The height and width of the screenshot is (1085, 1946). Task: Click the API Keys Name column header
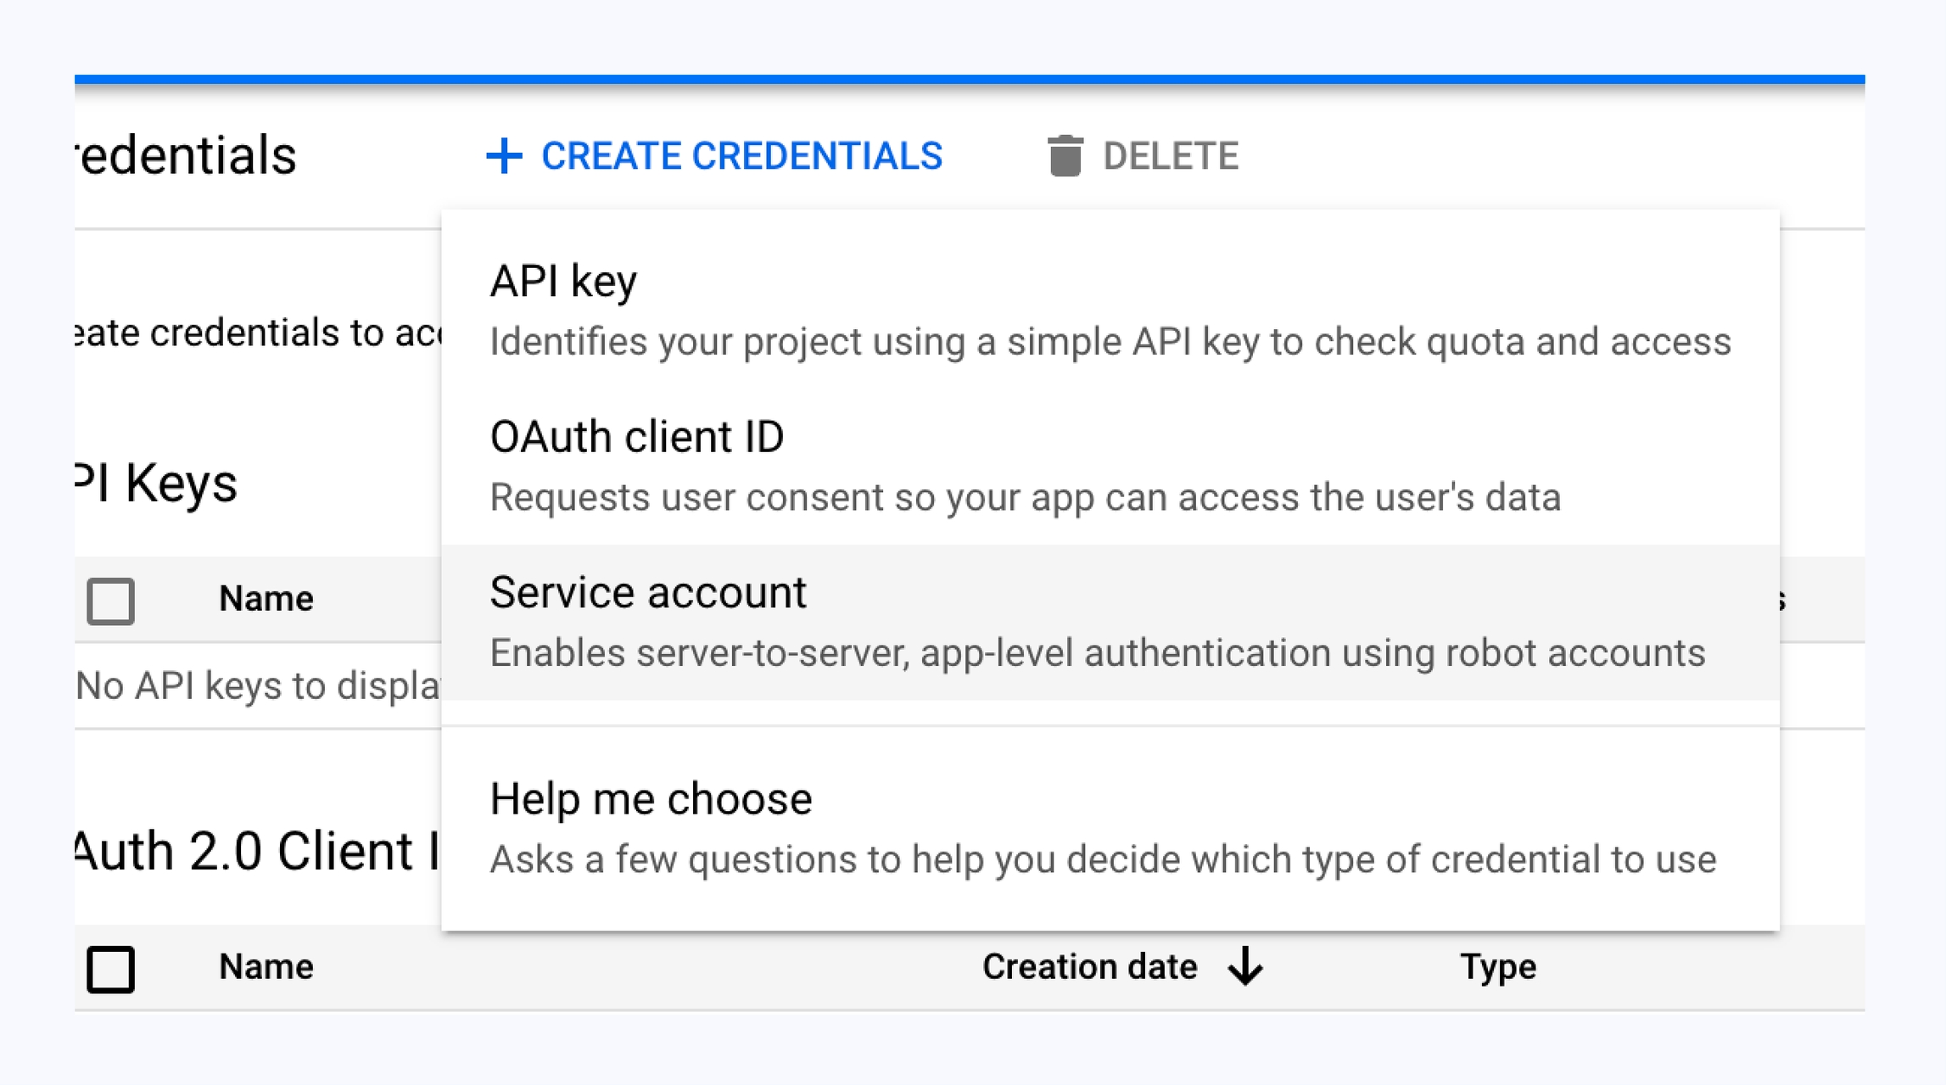tap(266, 599)
